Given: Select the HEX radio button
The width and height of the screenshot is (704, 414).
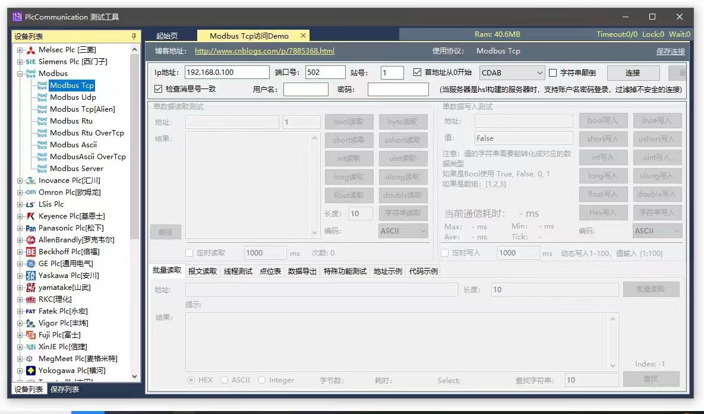Looking at the screenshot, I should pos(191,380).
